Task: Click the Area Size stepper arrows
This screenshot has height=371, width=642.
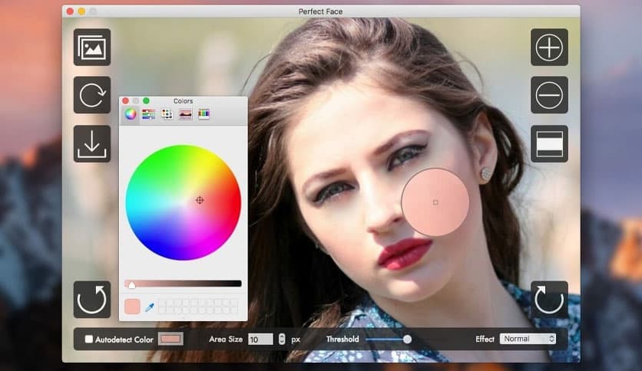Action: (281, 339)
